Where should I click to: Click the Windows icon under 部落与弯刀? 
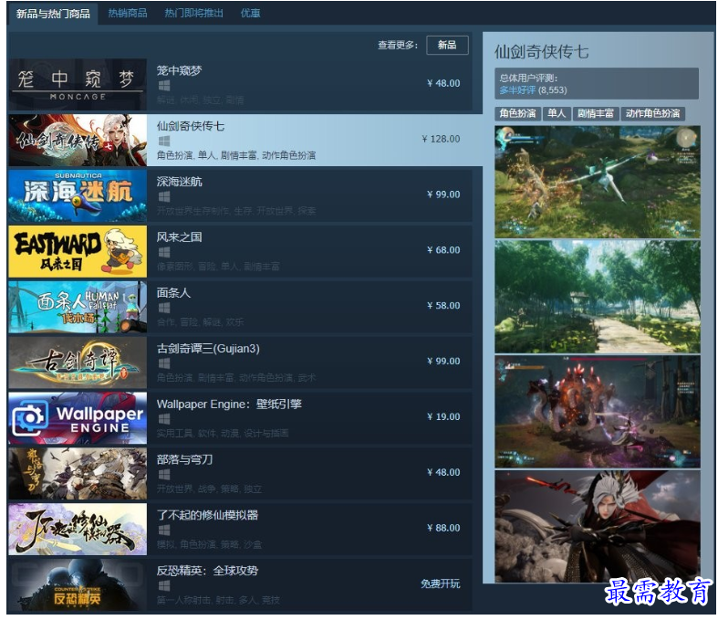tap(164, 474)
